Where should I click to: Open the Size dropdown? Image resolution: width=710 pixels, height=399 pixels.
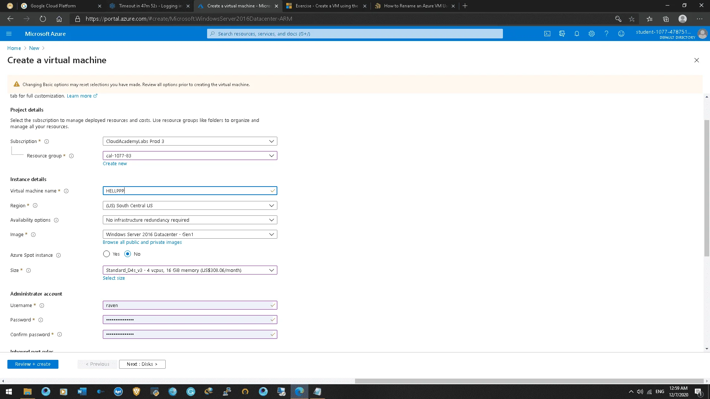coord(190,270)
